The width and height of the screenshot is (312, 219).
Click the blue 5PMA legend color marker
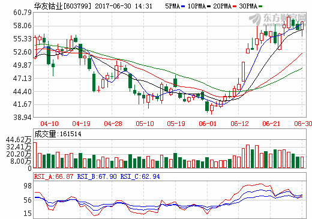[183, 7]
